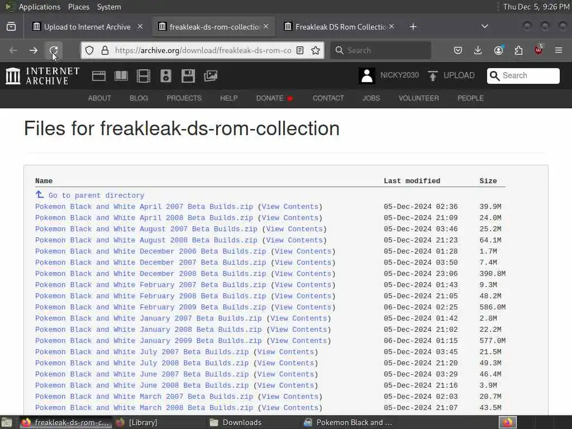Open the Firefox downloads panel
This screenshot has height=429, width=572.
pos(478,50)
